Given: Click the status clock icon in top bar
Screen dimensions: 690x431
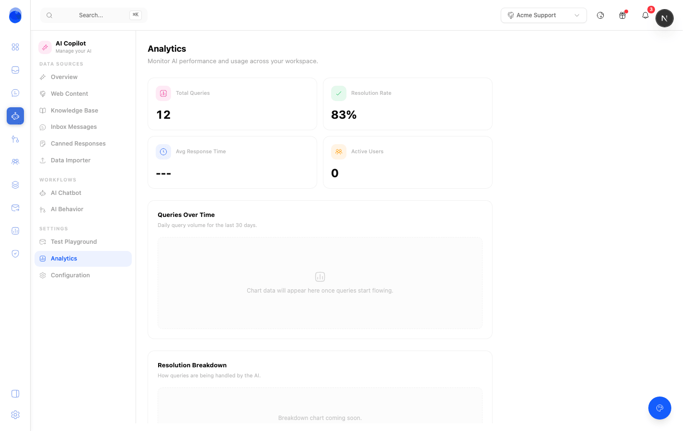Looking at the screenshot, I should [x=600, y=15].
